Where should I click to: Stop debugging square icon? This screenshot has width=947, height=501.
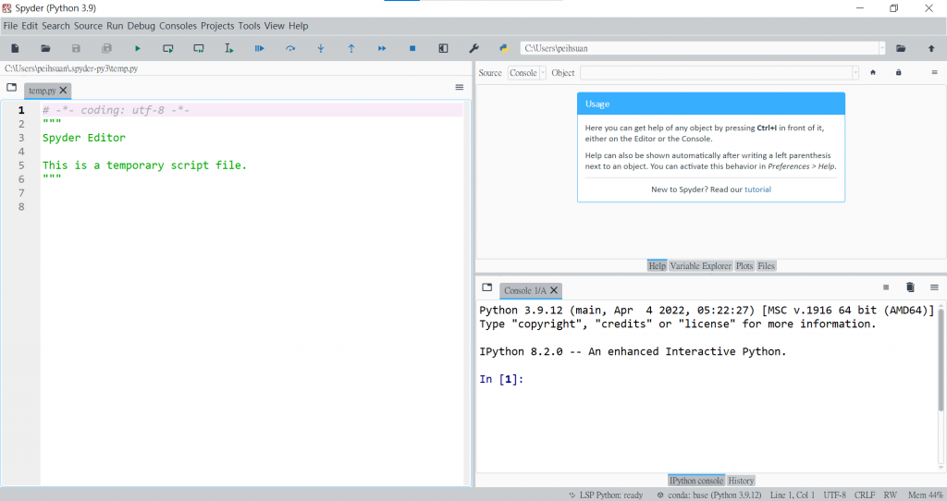coord(412,48)
